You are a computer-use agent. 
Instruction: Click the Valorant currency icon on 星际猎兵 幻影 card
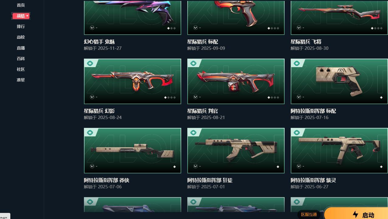coord(92,97)
